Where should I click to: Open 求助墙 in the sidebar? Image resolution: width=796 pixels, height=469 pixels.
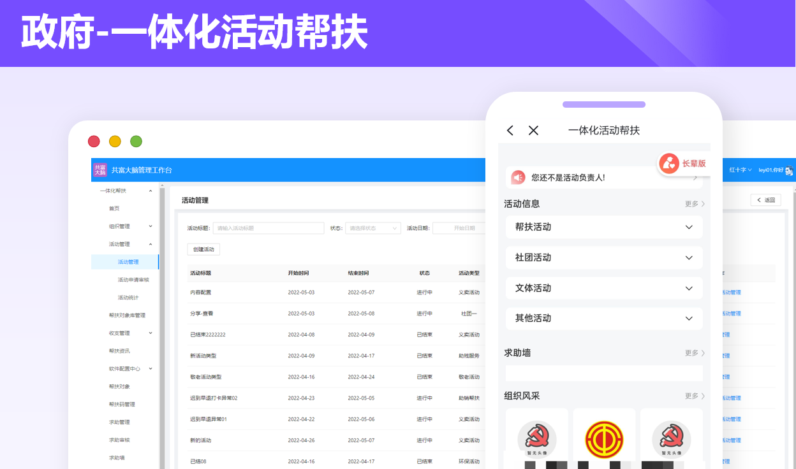(x=117, y=458)
